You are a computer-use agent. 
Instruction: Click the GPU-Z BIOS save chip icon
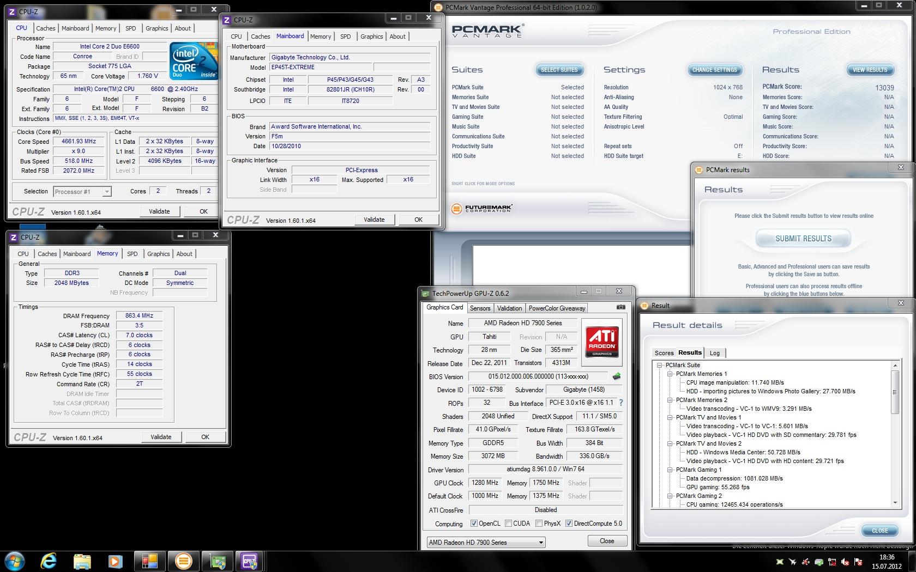(x=617, y=376)
